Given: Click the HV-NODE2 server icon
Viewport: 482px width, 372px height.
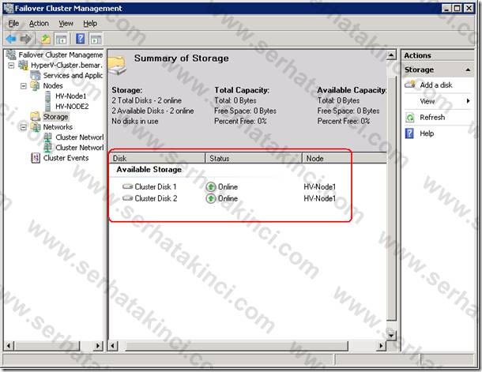Looking at the screenshot, I should coord(47,107).
